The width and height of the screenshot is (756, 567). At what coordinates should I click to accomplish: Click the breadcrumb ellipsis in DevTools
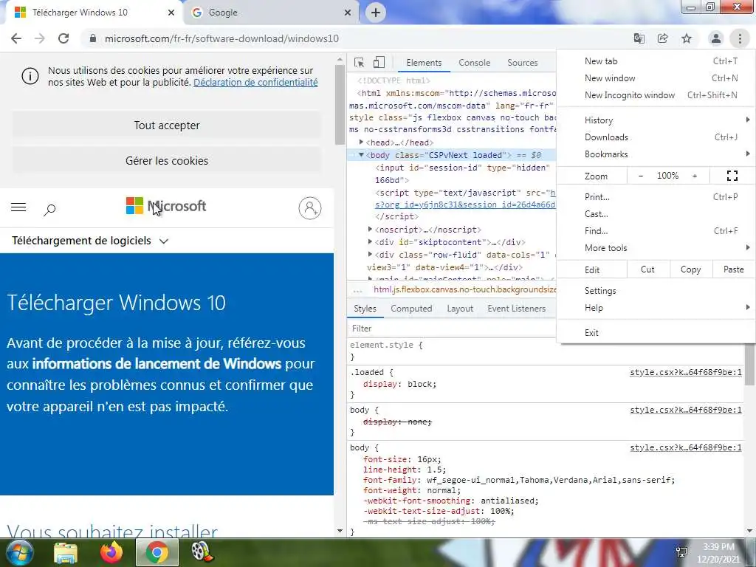[x=357, y=289]
